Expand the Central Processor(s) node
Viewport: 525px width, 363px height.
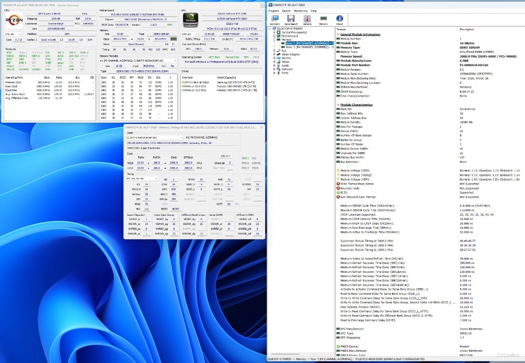(274, 32)
